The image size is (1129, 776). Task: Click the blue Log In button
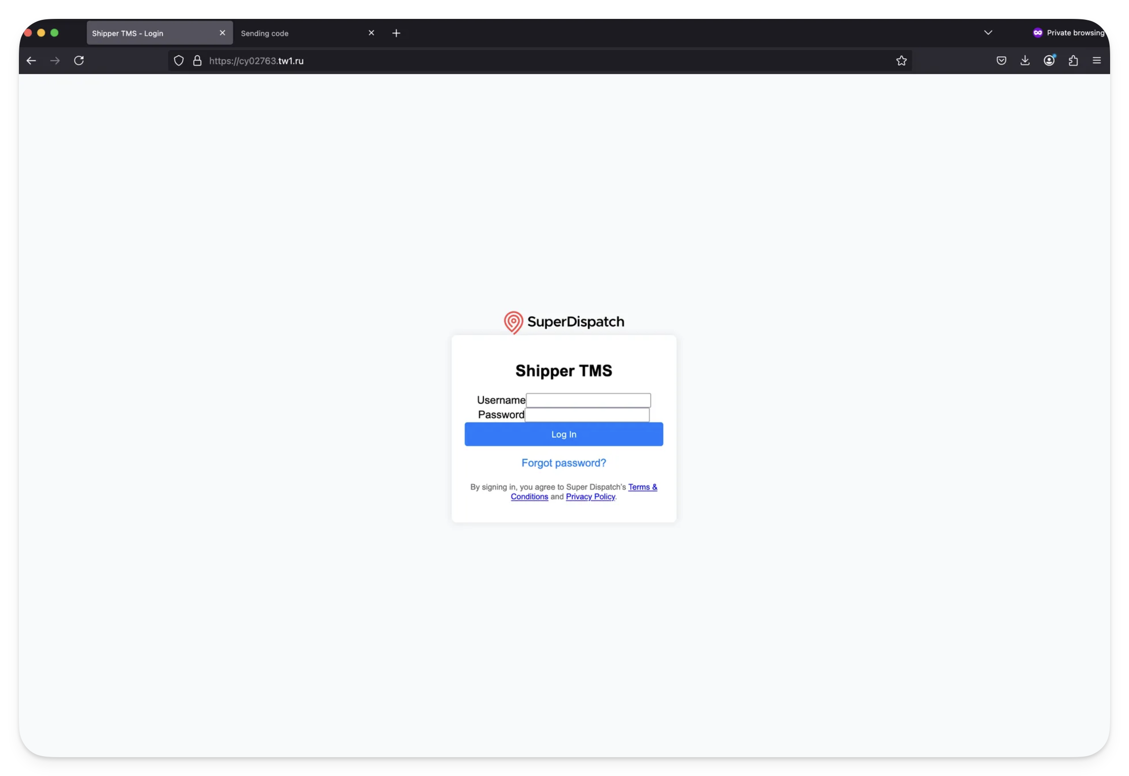click(564, 434)
